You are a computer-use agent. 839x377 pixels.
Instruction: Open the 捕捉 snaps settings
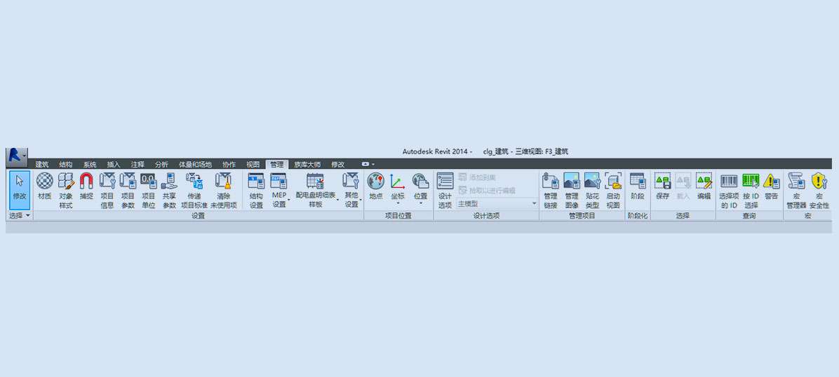pyautogui.click(x=87, y=186)
